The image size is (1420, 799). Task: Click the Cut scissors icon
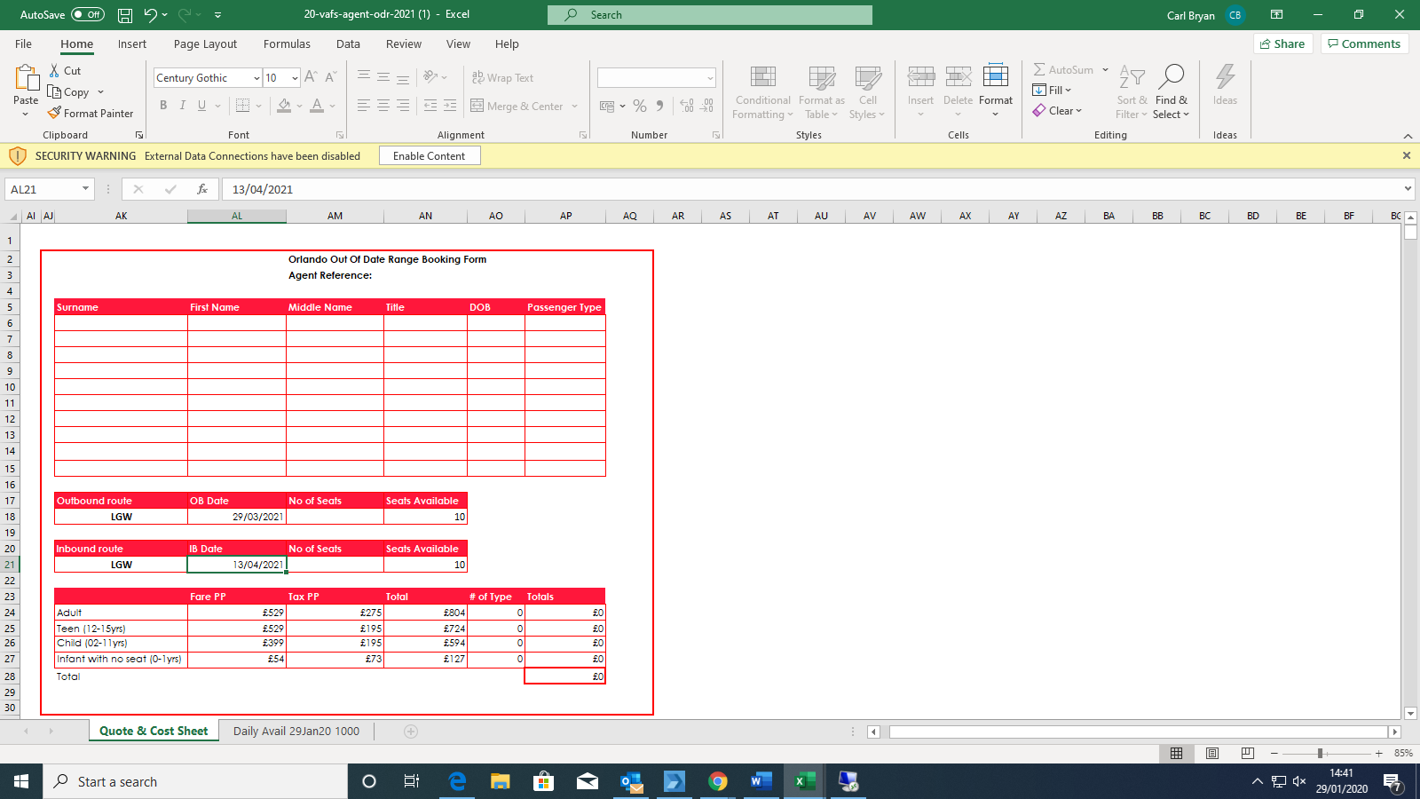point(55,70)
